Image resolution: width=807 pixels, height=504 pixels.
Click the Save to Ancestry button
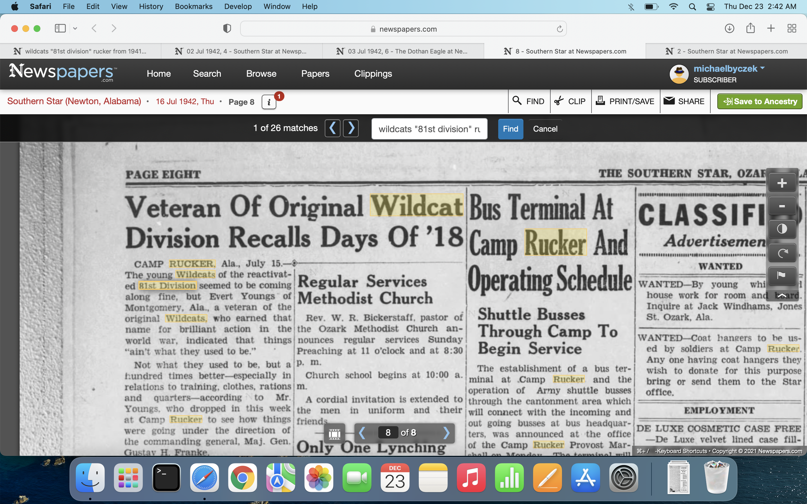click(x=759, y=101)
